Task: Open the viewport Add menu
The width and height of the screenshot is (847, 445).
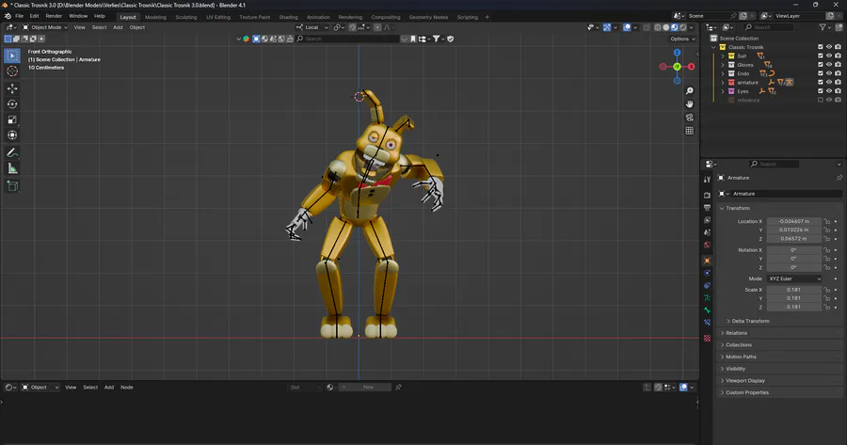Action: (x=118, y=27)
